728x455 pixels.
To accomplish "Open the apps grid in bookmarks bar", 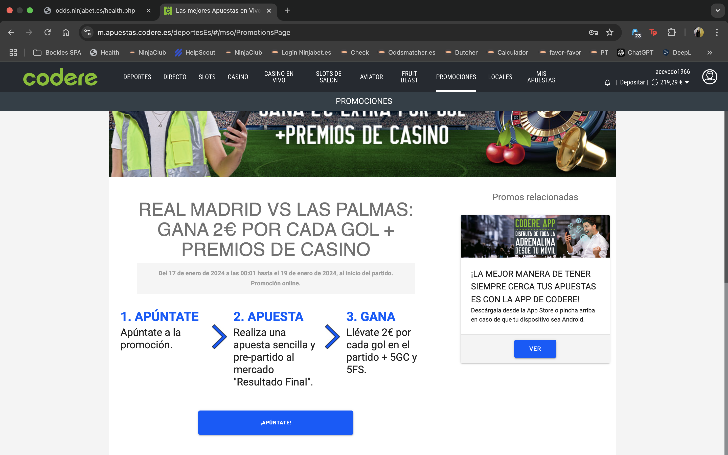I will tap(13, 53).
